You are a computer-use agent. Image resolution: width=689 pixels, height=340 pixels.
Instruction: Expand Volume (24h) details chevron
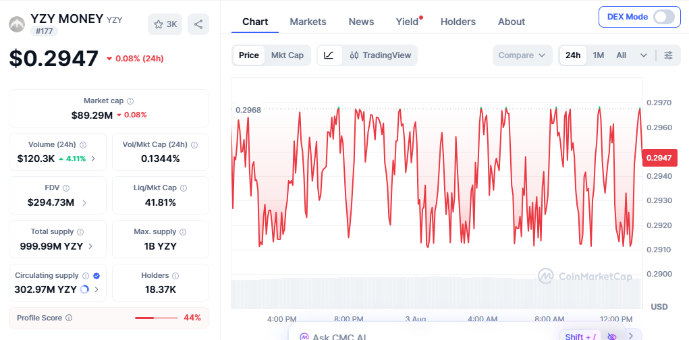[93, 159]
